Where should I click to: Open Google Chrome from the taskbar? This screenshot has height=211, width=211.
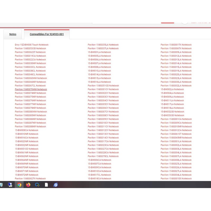point(19,185)
